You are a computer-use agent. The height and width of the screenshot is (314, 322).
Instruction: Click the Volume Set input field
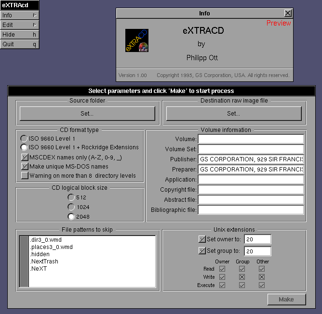click(251, 149)
